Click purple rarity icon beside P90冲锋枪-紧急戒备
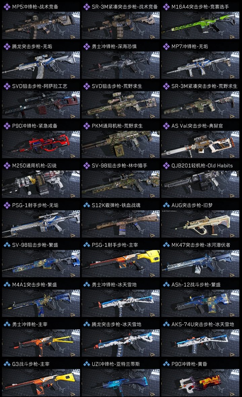Screen dimensions: 242x397 [x=7, y=126]
